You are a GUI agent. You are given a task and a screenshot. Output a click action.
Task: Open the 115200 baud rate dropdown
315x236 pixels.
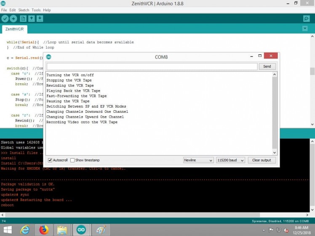click(x=230, y=160)
